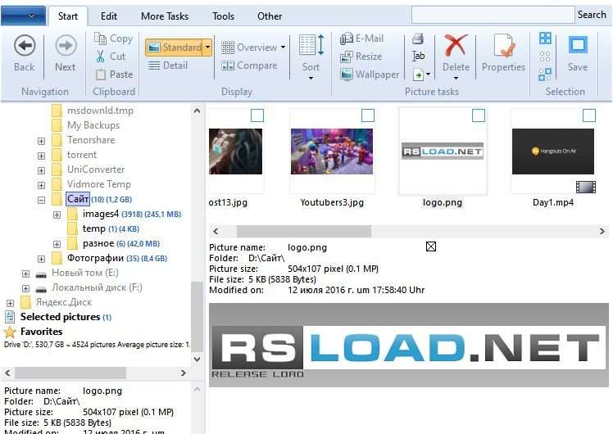Image resolution: width=613 pixels, height=434 pixels.
Task: Tick the checkbox on Day1.mp4
Action: pos(589,115)
